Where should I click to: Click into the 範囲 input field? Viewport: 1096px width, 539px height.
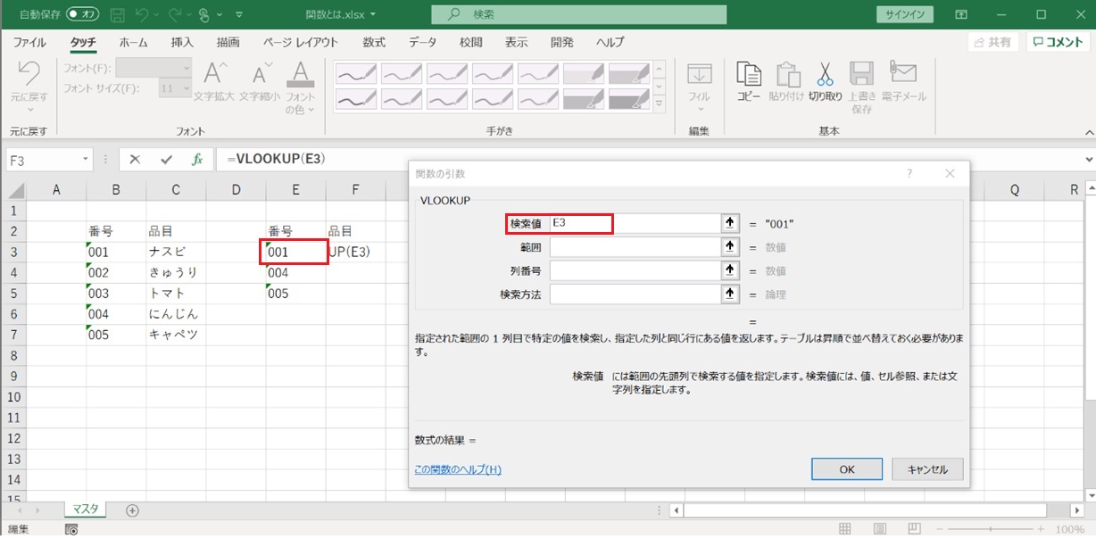coord(635,247)
